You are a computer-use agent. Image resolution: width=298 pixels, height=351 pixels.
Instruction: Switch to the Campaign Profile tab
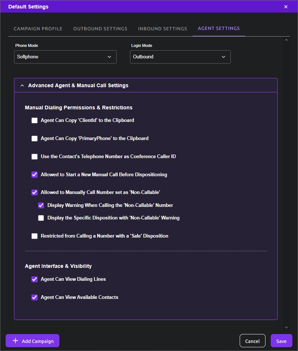point(38,29)
